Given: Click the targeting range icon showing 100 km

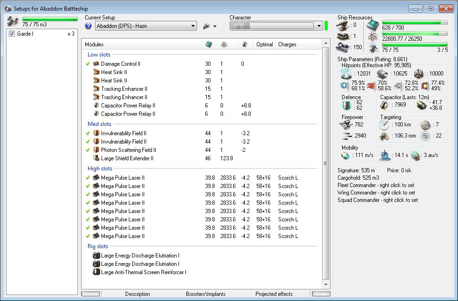Looking at the screenshot, I should coord(384,125).
